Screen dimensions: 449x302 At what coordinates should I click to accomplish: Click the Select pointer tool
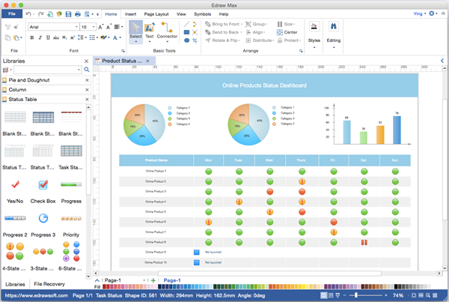pyautogui.click(x=135, y=32)
